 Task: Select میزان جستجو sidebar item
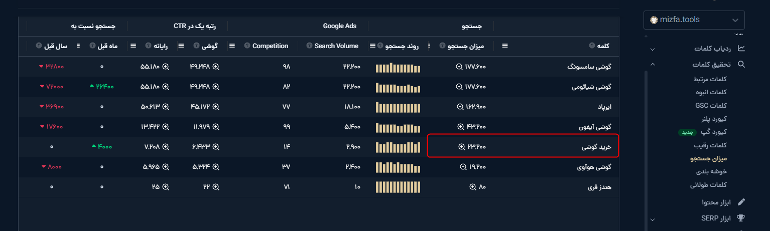(709, 158)
